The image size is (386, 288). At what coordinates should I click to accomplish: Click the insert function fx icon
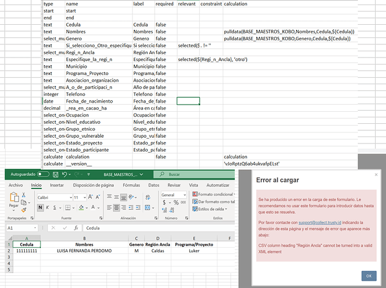[x=76, y=228]
